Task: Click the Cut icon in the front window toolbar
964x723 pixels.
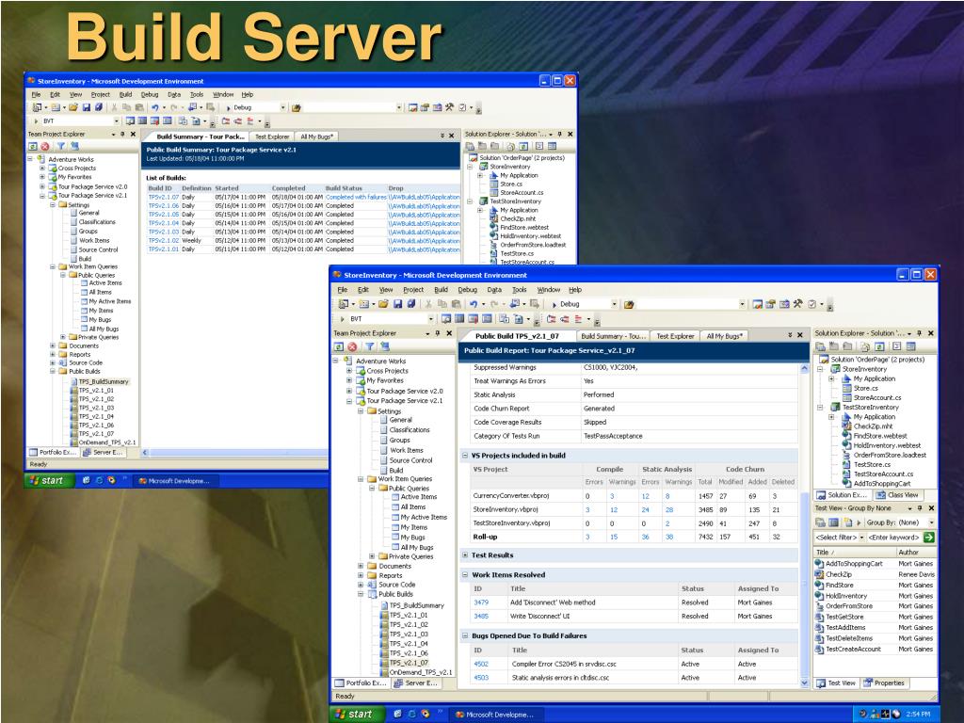Action: [x=428, y=304]
